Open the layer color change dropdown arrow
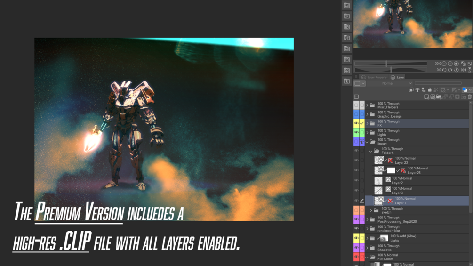This screenshot has width=473, height=266. click(x=470, y=90)
